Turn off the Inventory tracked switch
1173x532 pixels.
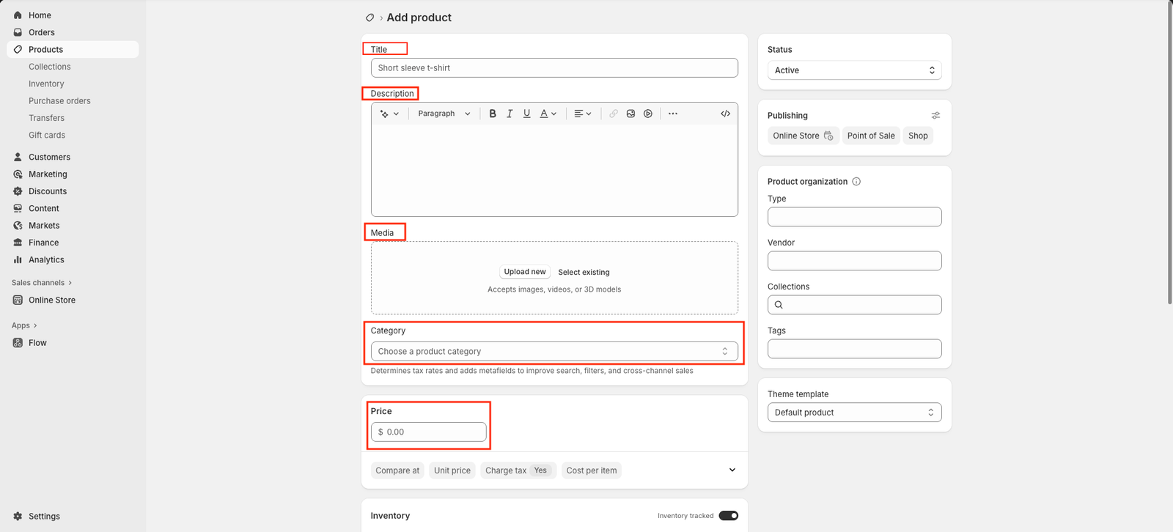[728, 516]
